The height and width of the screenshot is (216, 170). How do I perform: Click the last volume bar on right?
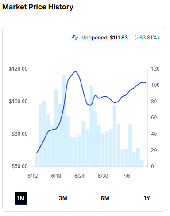pos(142,163)
